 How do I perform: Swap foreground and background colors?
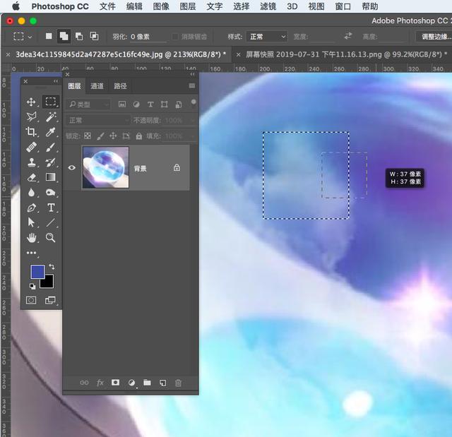click(x=52, y=266)
